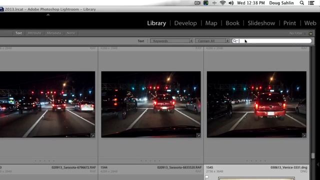Screen dimensions: 320x180
Task: Select the Attribute filter option
Action: pyautogui.click(x=34, y=33)
